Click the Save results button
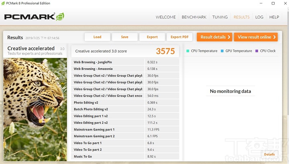Viewport: 289px width, 164px height. [124, 37]
